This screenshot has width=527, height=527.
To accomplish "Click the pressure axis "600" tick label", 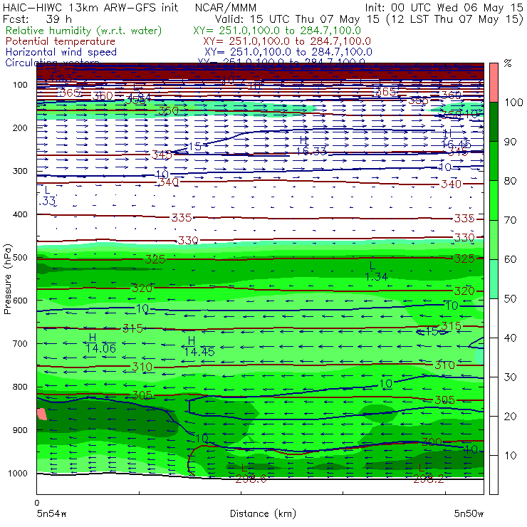I will 20,301.
